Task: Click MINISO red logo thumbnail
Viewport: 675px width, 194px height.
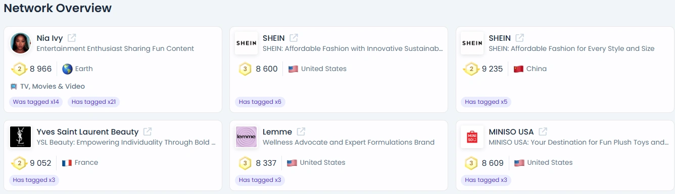Action: (x=472, y=137)
